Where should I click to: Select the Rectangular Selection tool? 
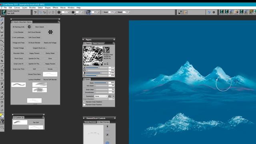[2, 45]
